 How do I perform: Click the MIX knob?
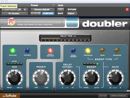14,78
